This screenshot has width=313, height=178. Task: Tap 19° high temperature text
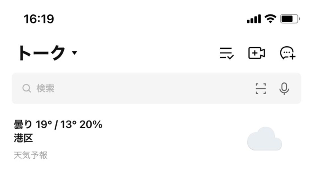click(x=44, y=124)
